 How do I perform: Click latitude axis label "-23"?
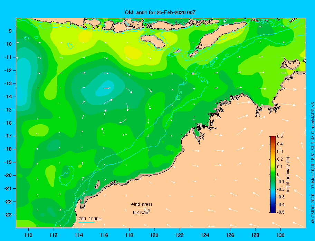click(x=8, y=215)
